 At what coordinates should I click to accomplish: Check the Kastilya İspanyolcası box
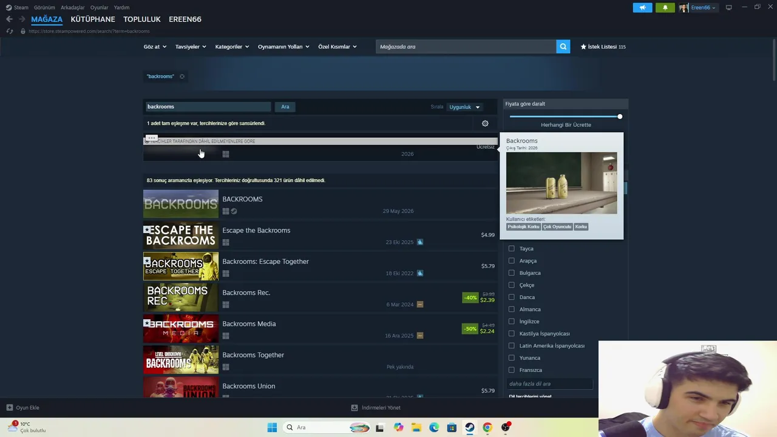(x=511, y=334)
